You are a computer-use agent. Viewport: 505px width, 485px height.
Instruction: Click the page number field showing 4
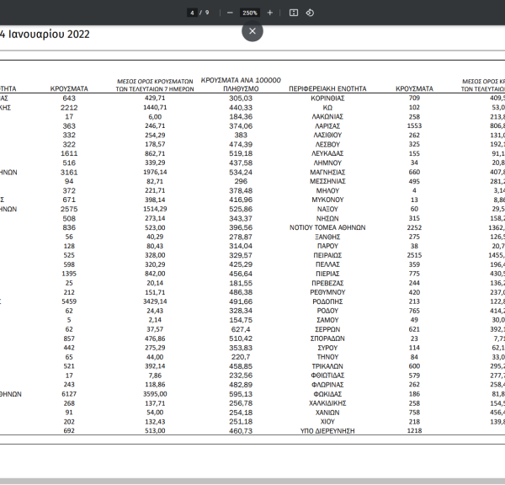[x=192, y=13]
